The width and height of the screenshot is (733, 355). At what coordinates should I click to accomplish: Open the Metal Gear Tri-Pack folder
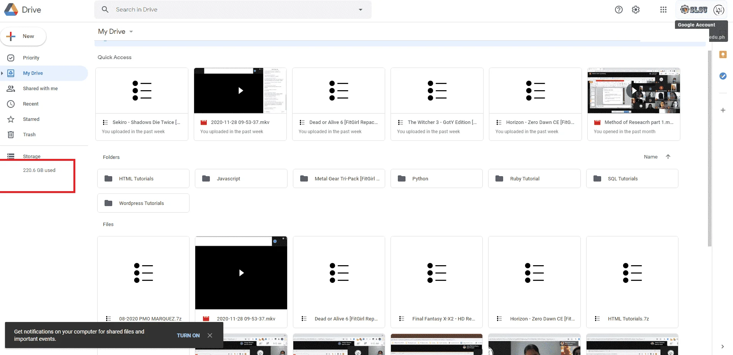339,178
